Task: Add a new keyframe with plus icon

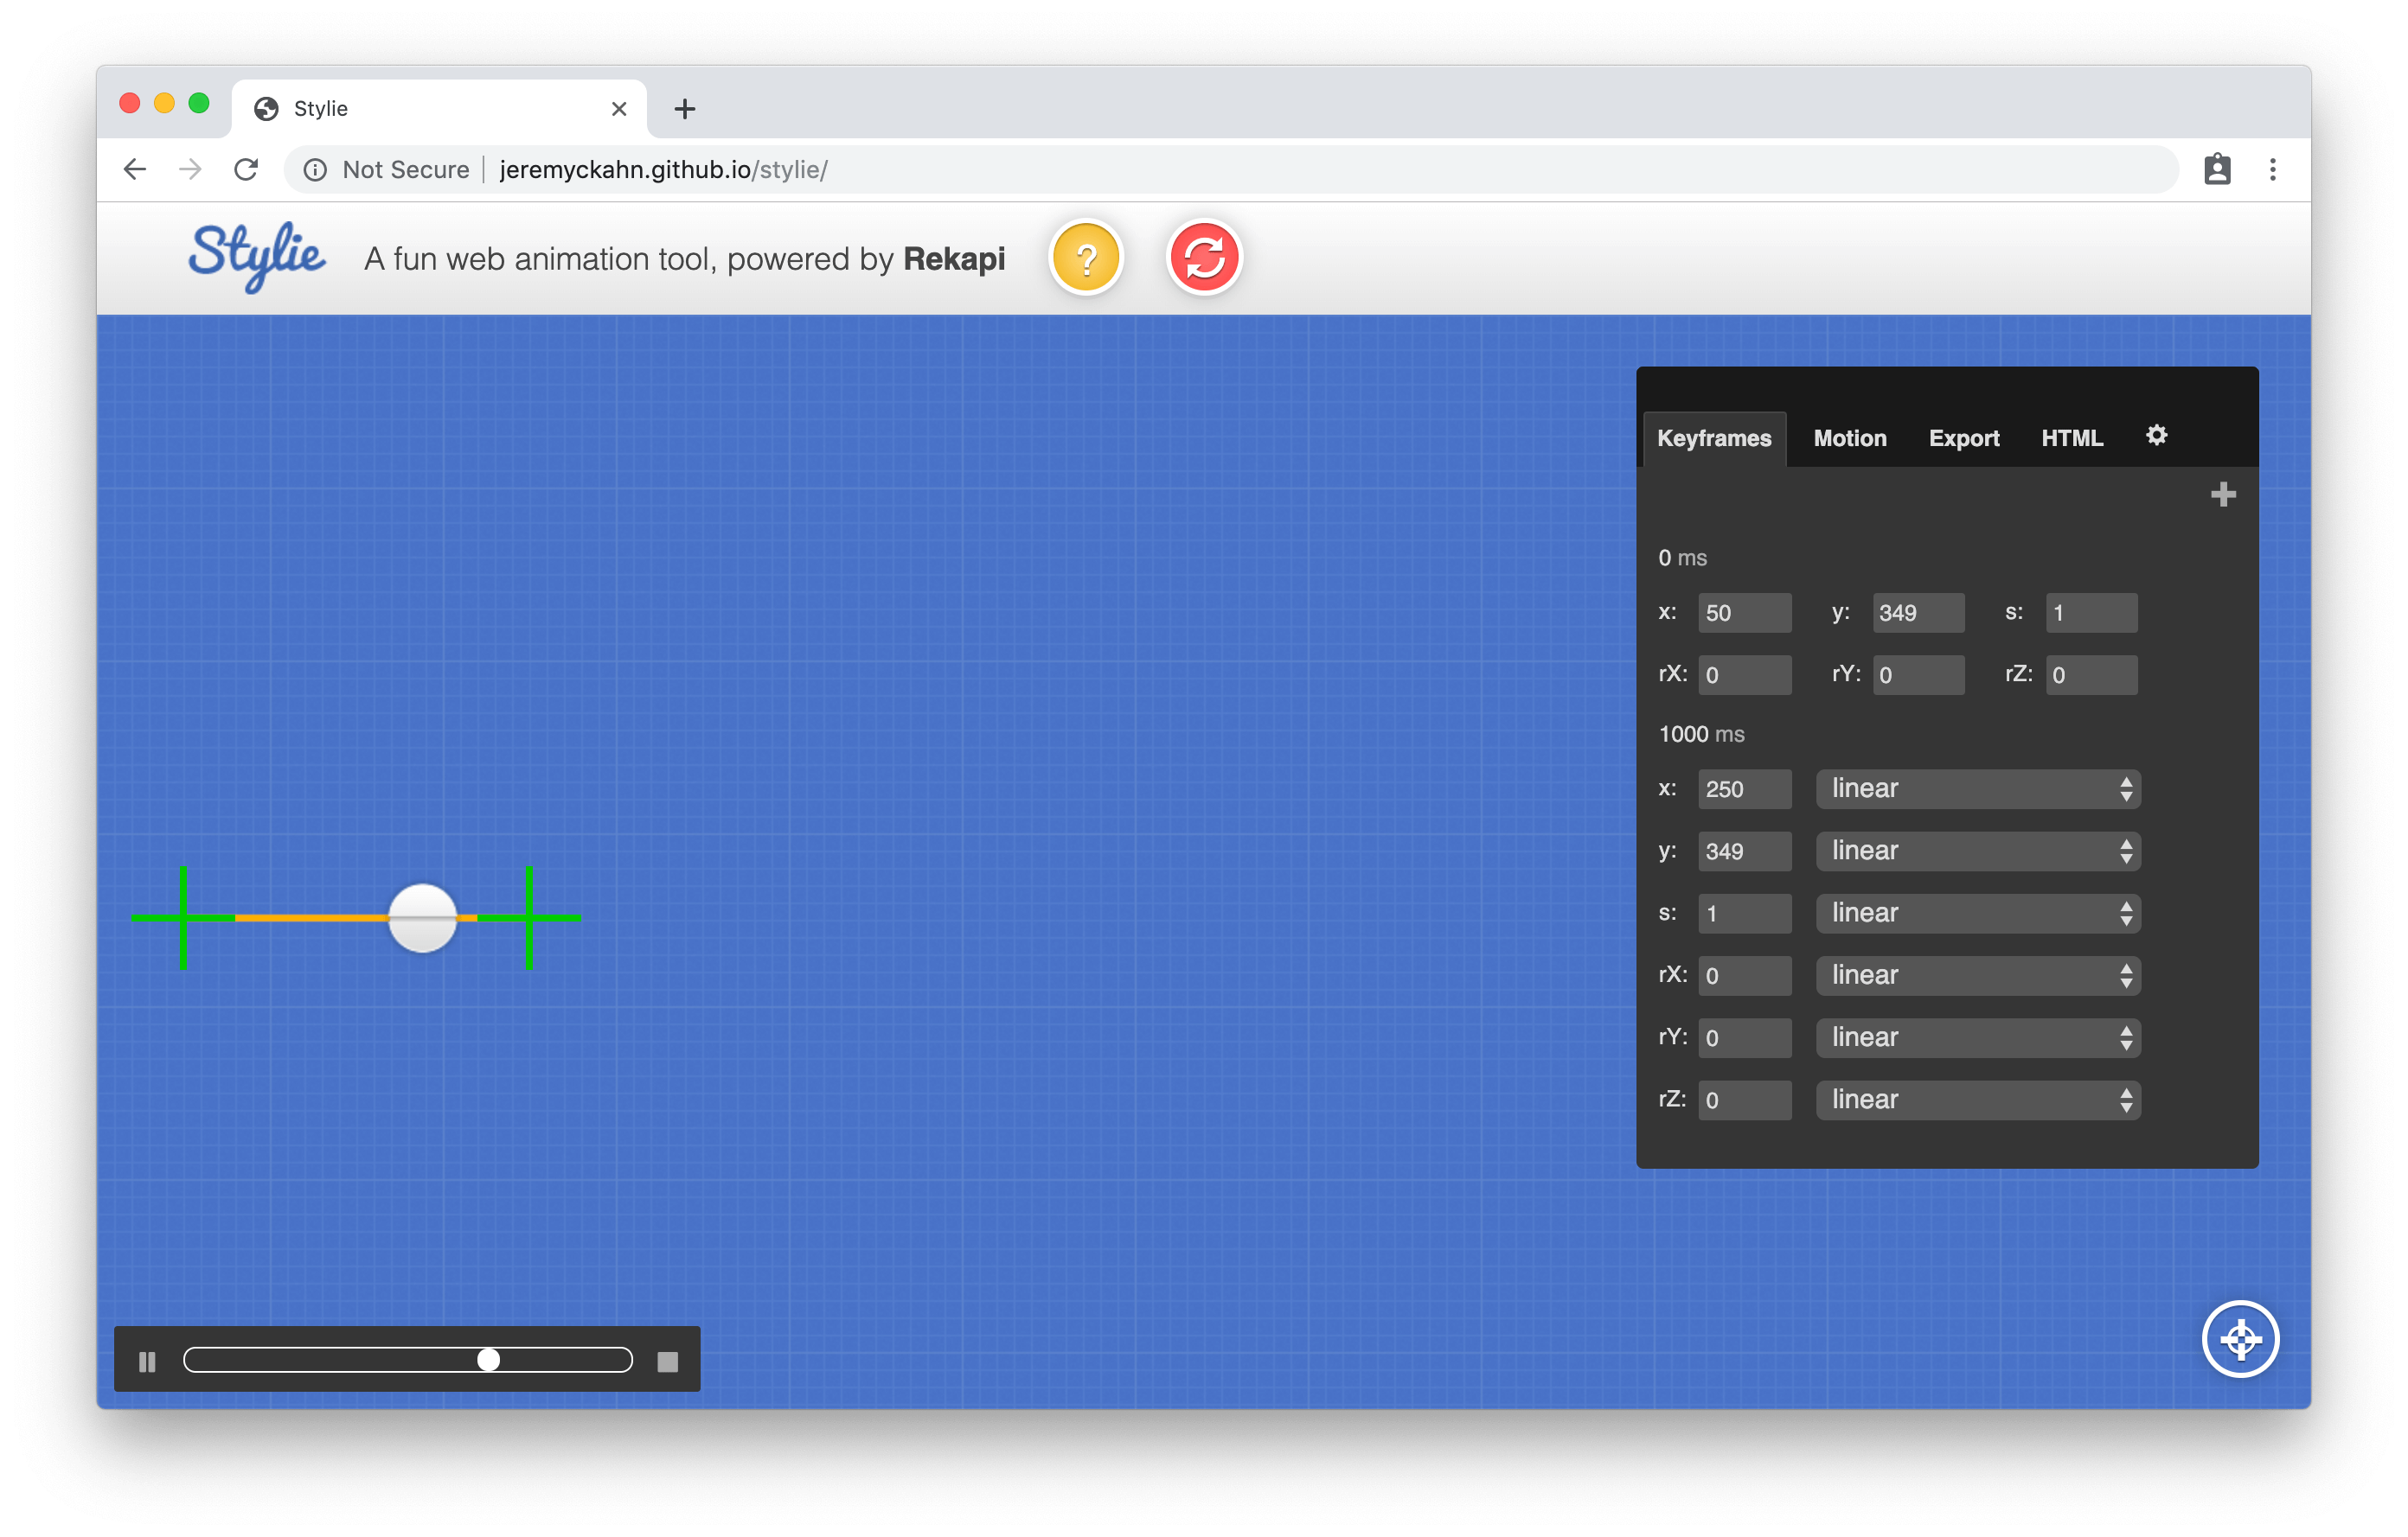Action: (2222, 494)
